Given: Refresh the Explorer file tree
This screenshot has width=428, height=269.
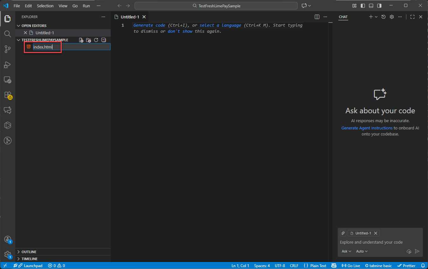Looking at the screenshot, I should click(96, 40).
